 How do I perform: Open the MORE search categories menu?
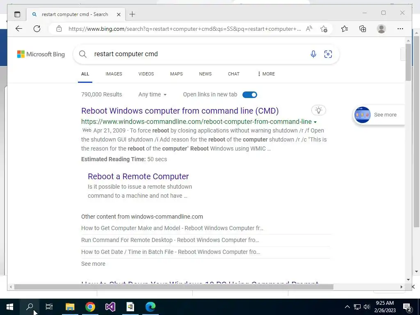tap(266, 74)
